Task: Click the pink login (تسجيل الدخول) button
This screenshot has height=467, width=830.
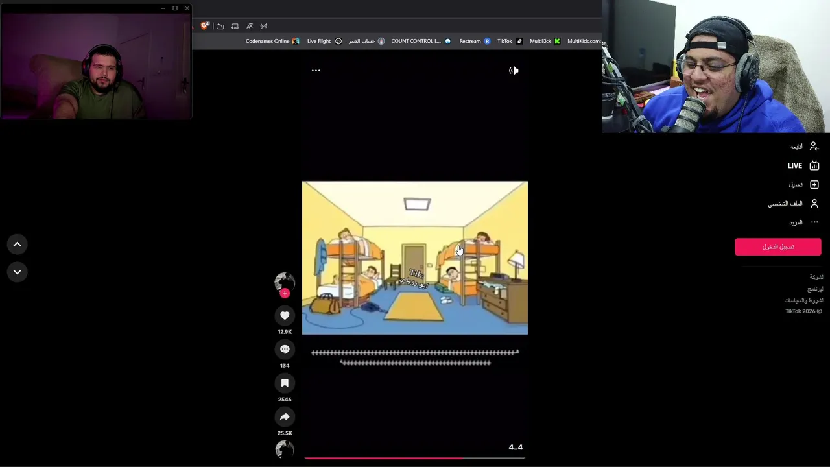Action: pos(778,246)
